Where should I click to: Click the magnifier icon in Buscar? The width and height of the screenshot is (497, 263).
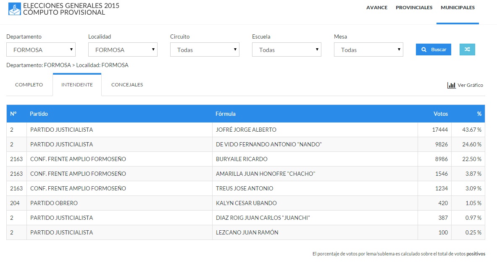(x=424, y=49)
